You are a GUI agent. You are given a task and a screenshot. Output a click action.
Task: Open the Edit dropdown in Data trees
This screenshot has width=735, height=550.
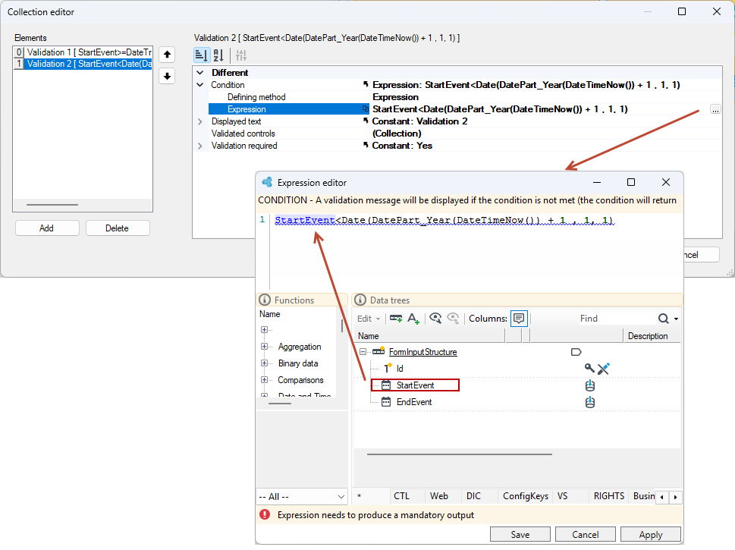coord(369,319)
